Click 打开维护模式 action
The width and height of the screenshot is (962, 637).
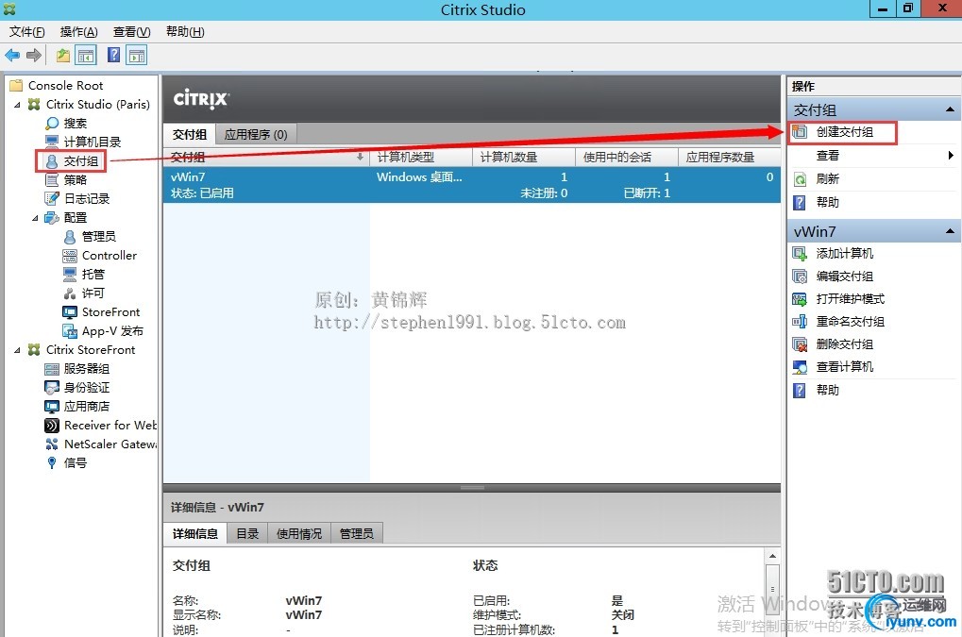tap(851, 299)
